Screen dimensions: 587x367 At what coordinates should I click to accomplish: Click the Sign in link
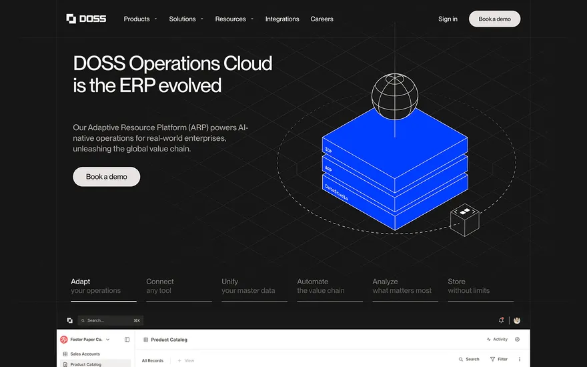(x=448, y=19)
